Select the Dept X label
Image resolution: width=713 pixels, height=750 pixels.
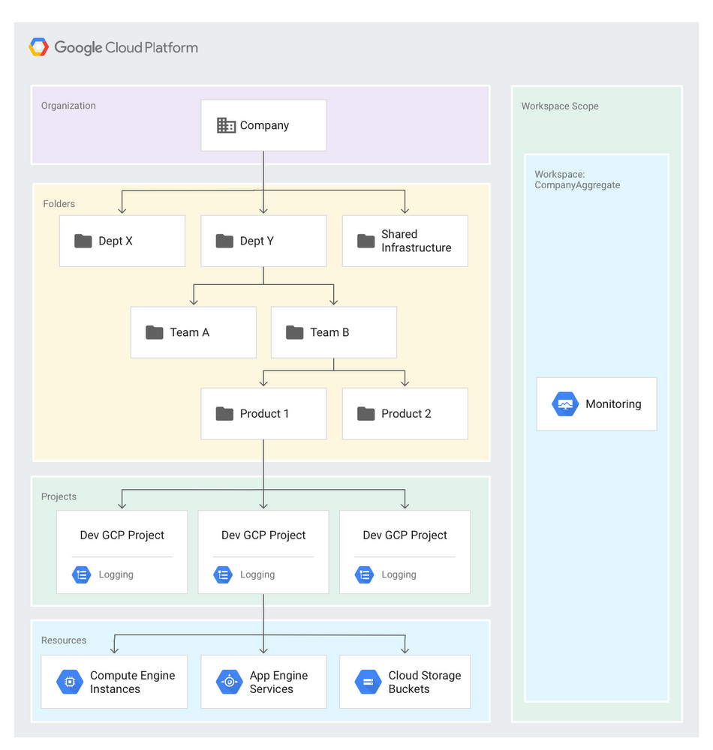point(116,241)
